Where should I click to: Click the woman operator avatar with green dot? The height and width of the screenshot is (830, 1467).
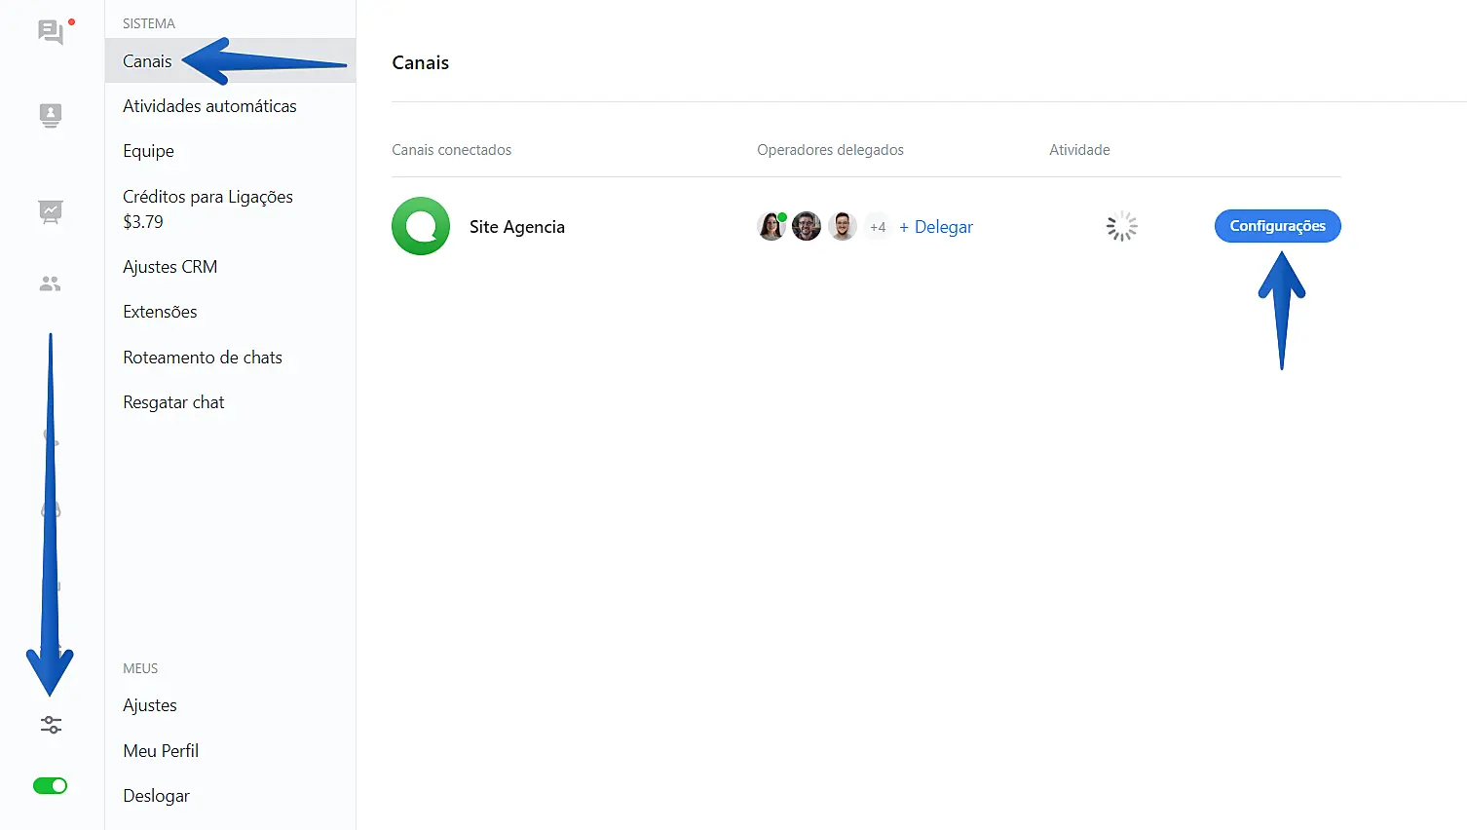click(771, 226)
